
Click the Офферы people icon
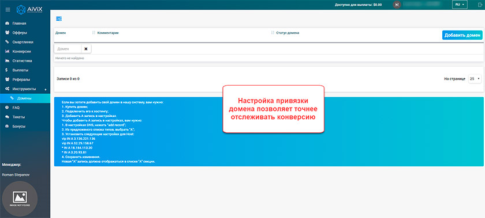tap(7, 33)
